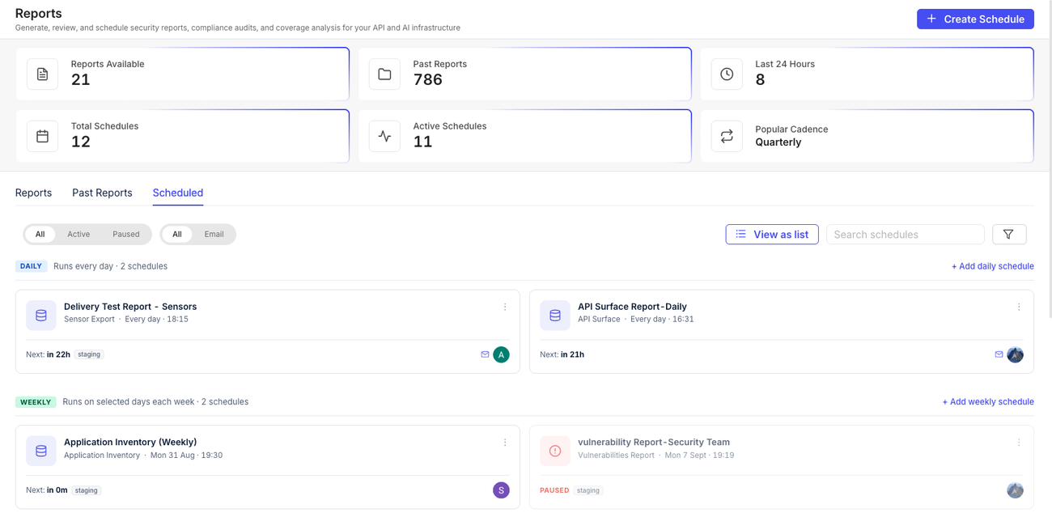1052x513 pixels.
Task: Click the photo avatar on vulnerability Report card
Action: pyautogui.click(x=1016, y=490)
